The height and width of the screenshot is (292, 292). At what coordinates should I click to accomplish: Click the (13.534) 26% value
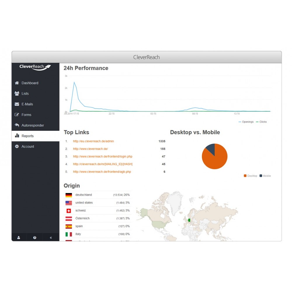tap(121, 195)
